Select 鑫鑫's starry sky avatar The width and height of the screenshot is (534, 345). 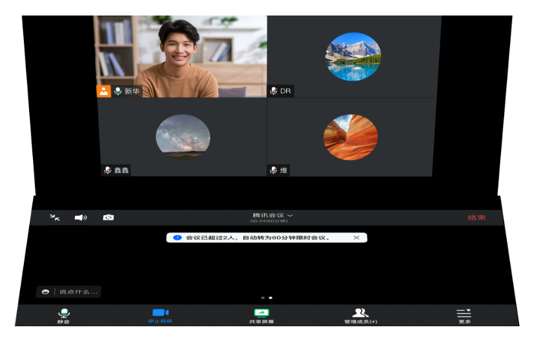(x=183, y=137)
